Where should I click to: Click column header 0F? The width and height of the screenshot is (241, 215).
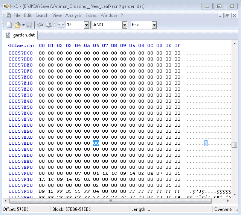(177, 45)
